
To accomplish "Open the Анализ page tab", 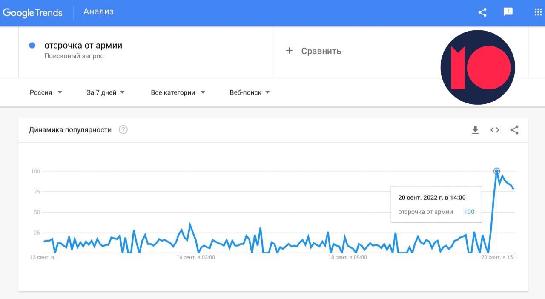I will pos(98,12).
